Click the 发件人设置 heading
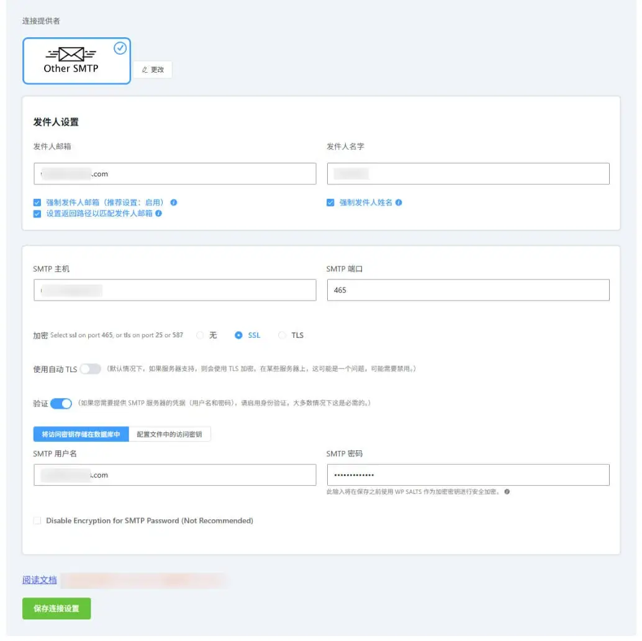The width and height of the screenshot is (642, 641). [x=56, y=122]
